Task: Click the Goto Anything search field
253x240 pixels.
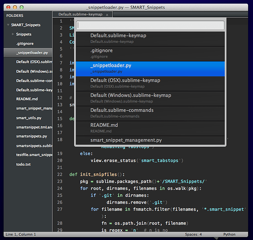Action: coord(151,25)
